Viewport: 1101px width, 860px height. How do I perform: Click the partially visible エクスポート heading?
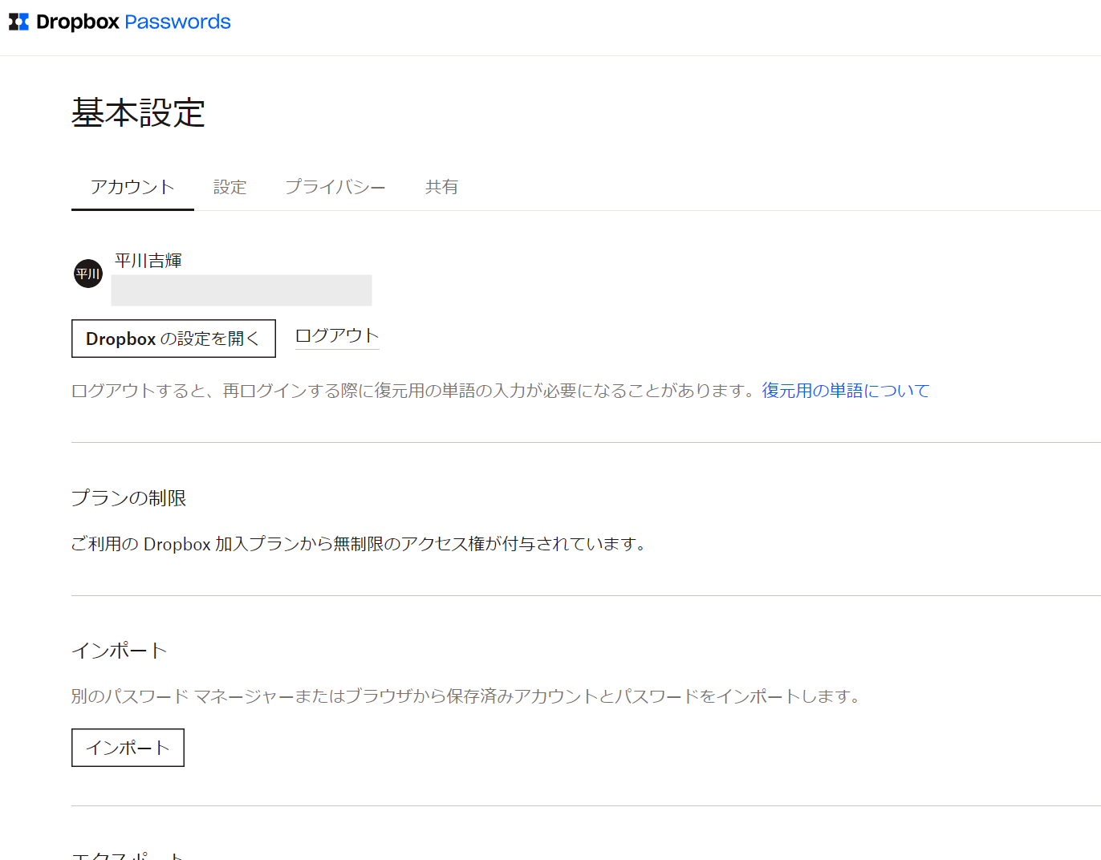(x=128, y=855)
